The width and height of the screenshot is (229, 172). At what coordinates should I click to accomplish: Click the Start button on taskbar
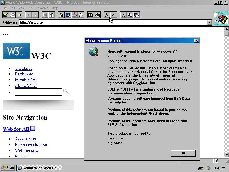(x=8, y=168)
